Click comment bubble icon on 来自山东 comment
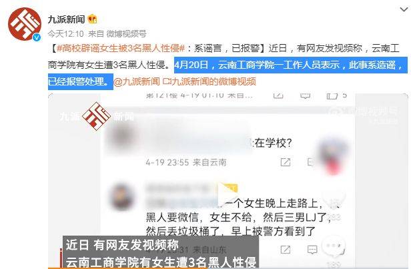411x269 pixels. pyautogui.click(x=312, y=250)
